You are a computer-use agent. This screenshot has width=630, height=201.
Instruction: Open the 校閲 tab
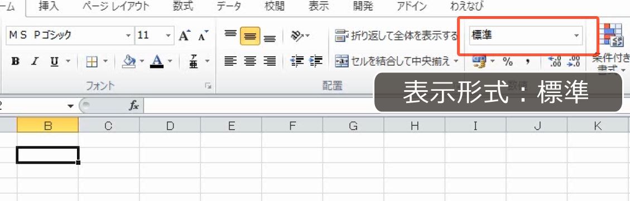pyautogui.click(x=275, y=7)
